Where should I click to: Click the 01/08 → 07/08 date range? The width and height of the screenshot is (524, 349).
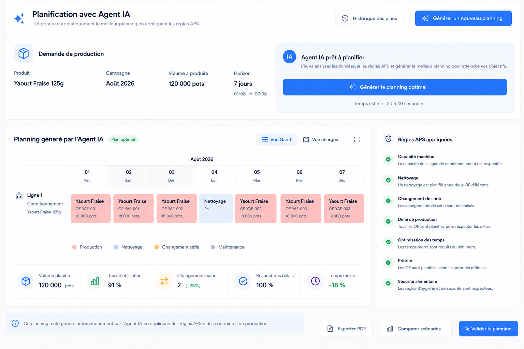[250, 94]
